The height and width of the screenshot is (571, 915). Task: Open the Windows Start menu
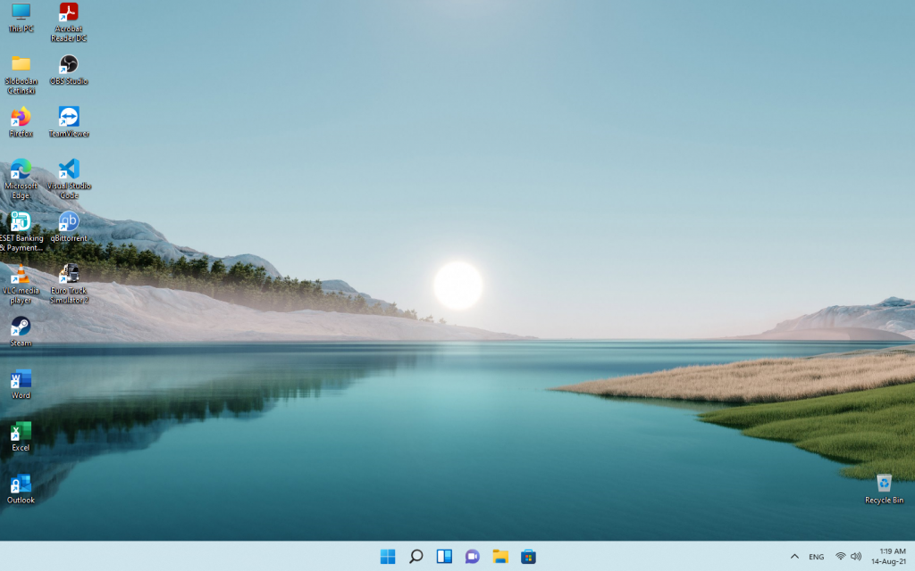tap(388, 557)
